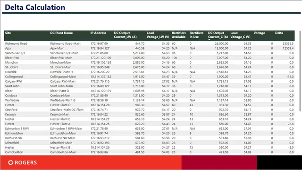Viewport: 302px width, 170px height.
Task: Click Keswick-Main plant cell
Action: pyautogui.click(x=59, y=114)
